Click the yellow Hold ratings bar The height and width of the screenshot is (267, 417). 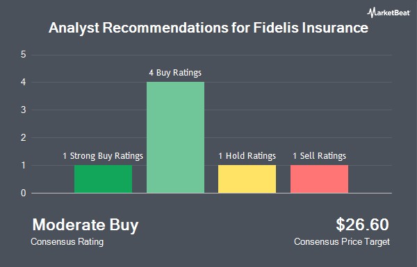pyautogui.click(x=247, y=179)
